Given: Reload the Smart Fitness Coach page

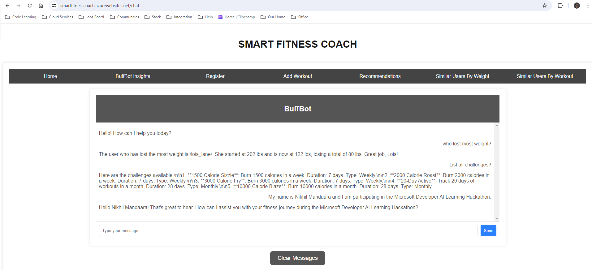Looking at the screenshot, I should coord(29,5).
